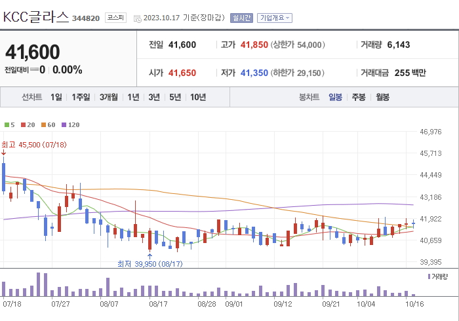Click the 시가 value 41,650
Image resolution: width=459 pixels, height=321 pixels.
click(x=182, y=73)
